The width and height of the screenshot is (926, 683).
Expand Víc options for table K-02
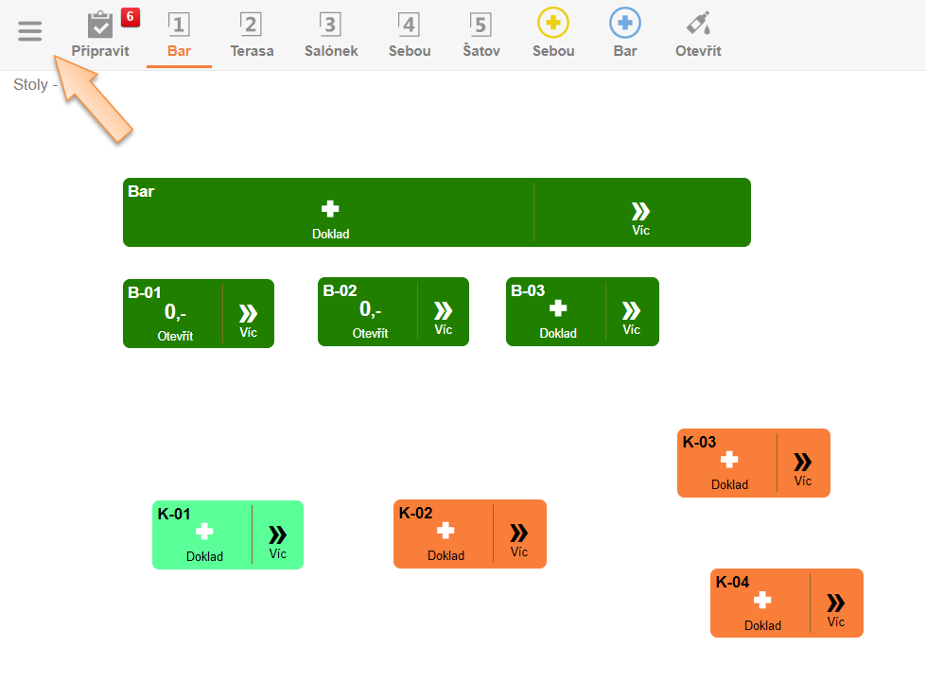[x=518, y=538]
